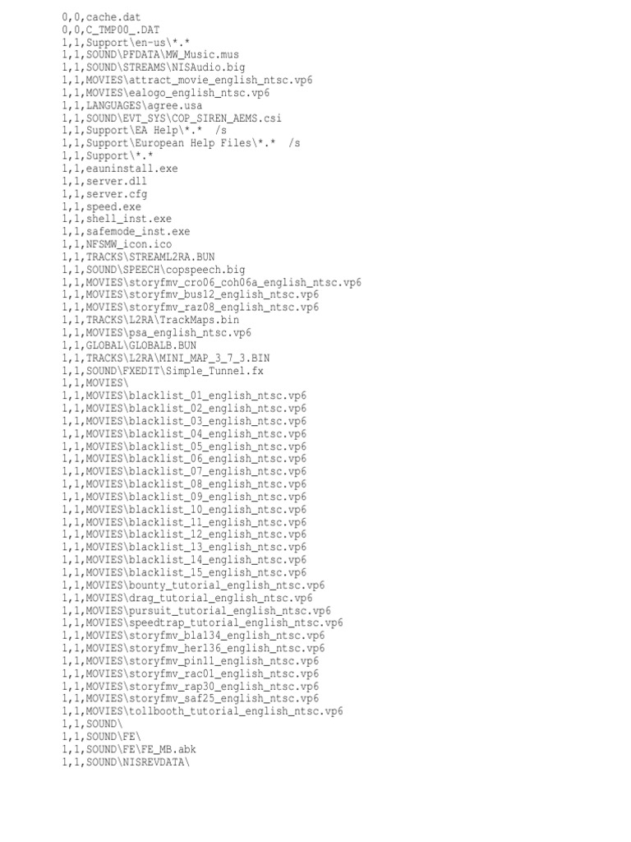Select the MW_Music.mus line
631x842 pixels.
(x=150, y=55)
